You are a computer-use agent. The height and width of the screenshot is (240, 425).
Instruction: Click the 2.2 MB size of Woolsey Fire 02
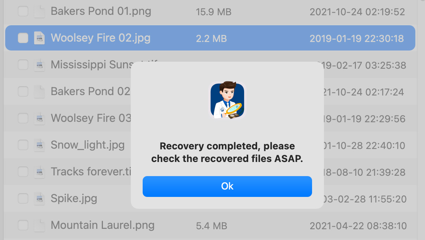tap(211, 38)
